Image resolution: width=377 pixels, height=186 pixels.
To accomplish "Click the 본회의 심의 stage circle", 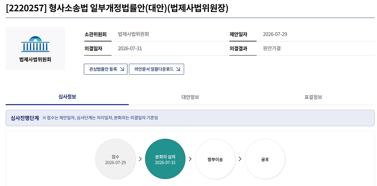I will coord(165,159).
